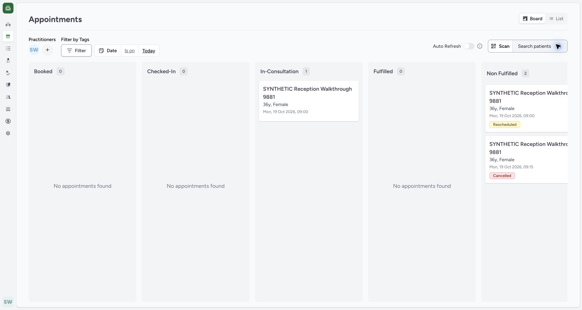Click the Non Fulfilled count badge
The image size is (582, 310).
[525, 73]
